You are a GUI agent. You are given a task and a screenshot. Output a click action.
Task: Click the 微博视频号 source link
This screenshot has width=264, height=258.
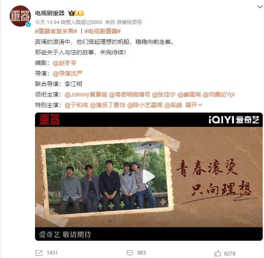click(x=129, y=22)
